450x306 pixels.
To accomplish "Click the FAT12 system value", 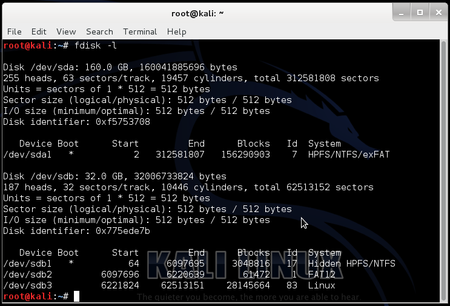I will click(x=322, y=274).
